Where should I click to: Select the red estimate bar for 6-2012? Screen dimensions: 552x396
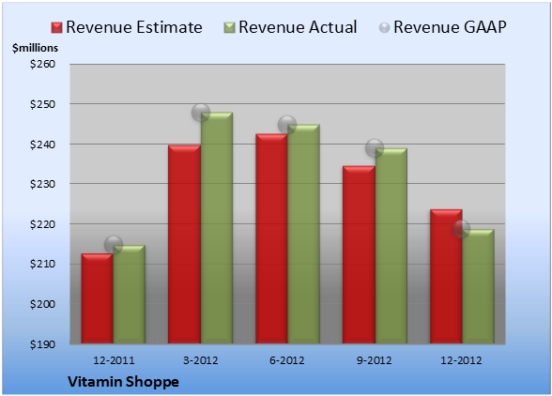[x=271, y=238]
